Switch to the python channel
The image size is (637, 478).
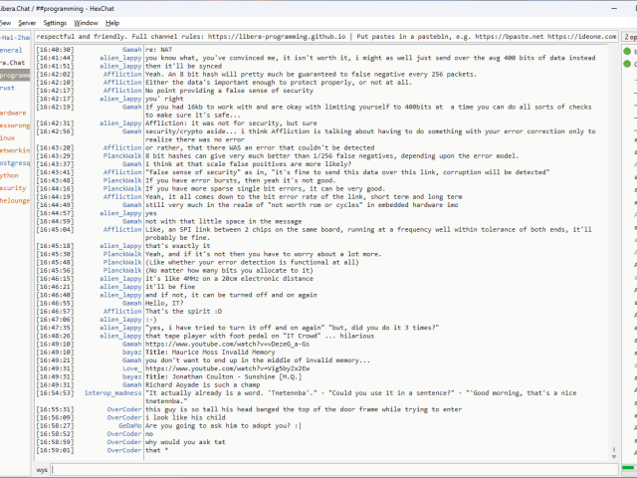[10, 174]
